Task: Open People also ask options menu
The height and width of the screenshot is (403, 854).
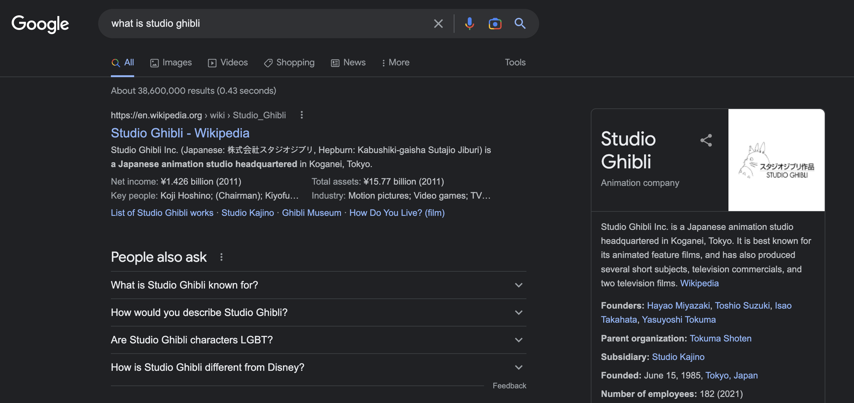Action: point(221,257)
